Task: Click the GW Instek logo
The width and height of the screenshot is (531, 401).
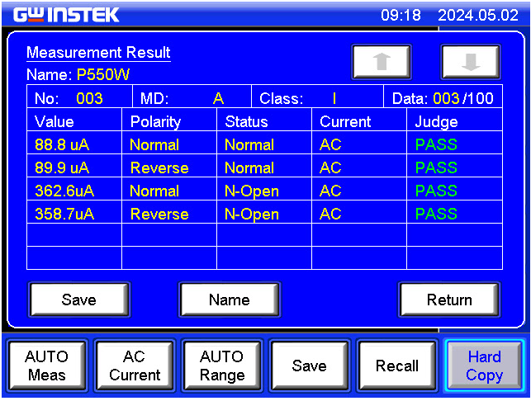Action: pos(66,15)
